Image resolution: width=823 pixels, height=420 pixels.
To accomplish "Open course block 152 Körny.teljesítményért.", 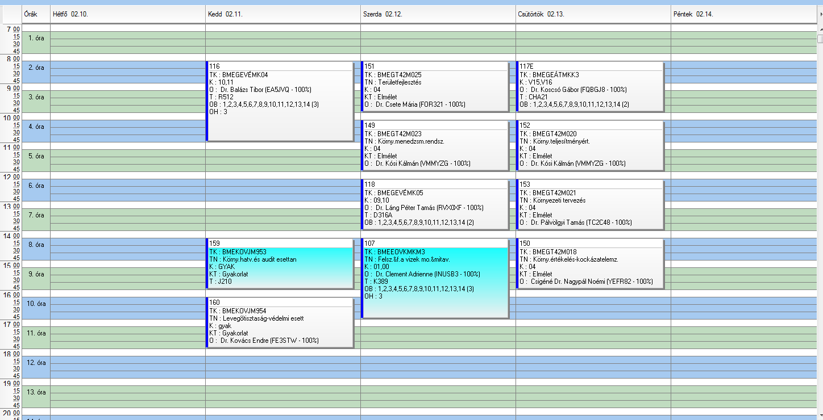I will pos(590,145).
